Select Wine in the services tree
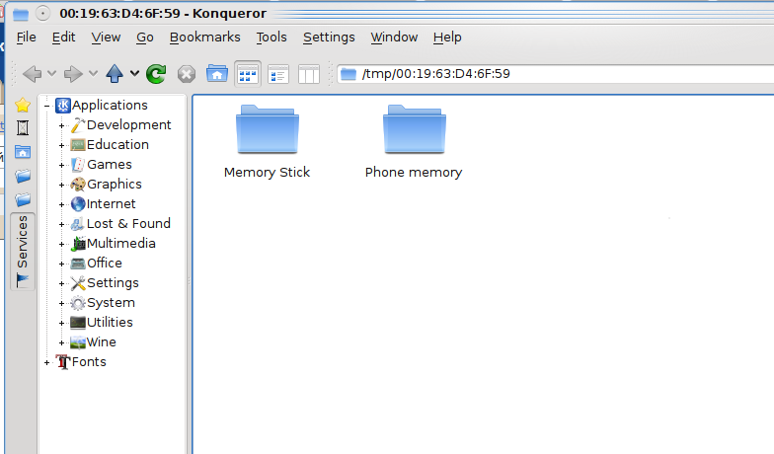774x454 pixels. 93,341
